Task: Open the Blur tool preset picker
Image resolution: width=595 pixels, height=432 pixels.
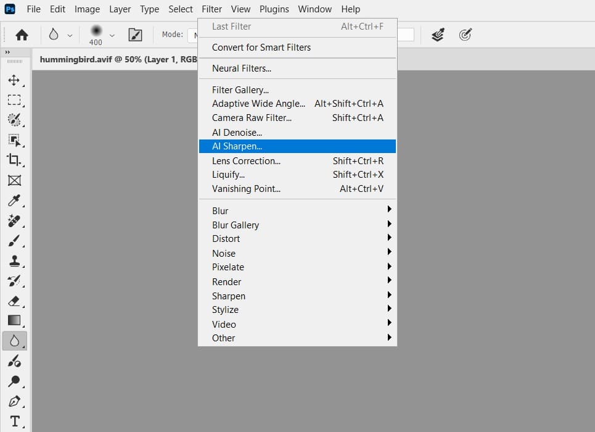Action: (54, 35)
